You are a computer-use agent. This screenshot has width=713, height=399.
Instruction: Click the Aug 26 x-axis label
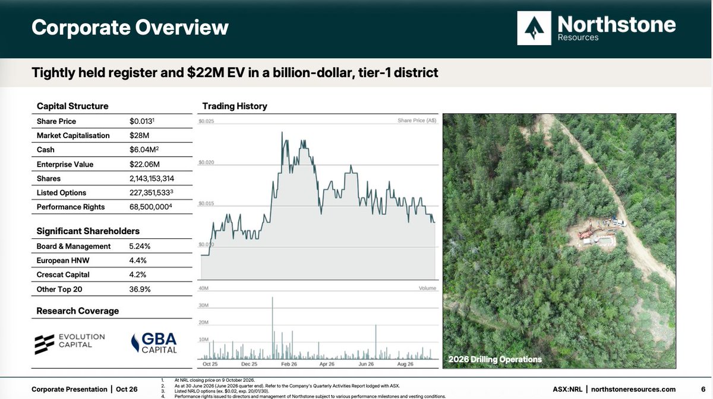click(405, 363)
